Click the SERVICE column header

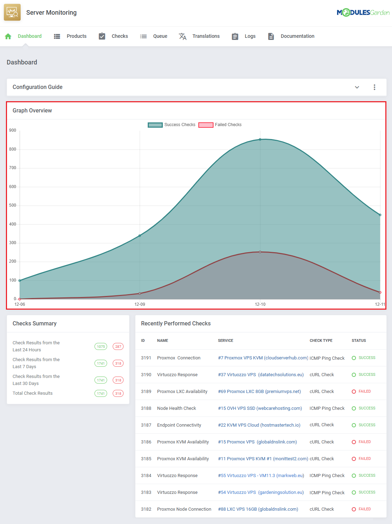[x=225, y=340]
